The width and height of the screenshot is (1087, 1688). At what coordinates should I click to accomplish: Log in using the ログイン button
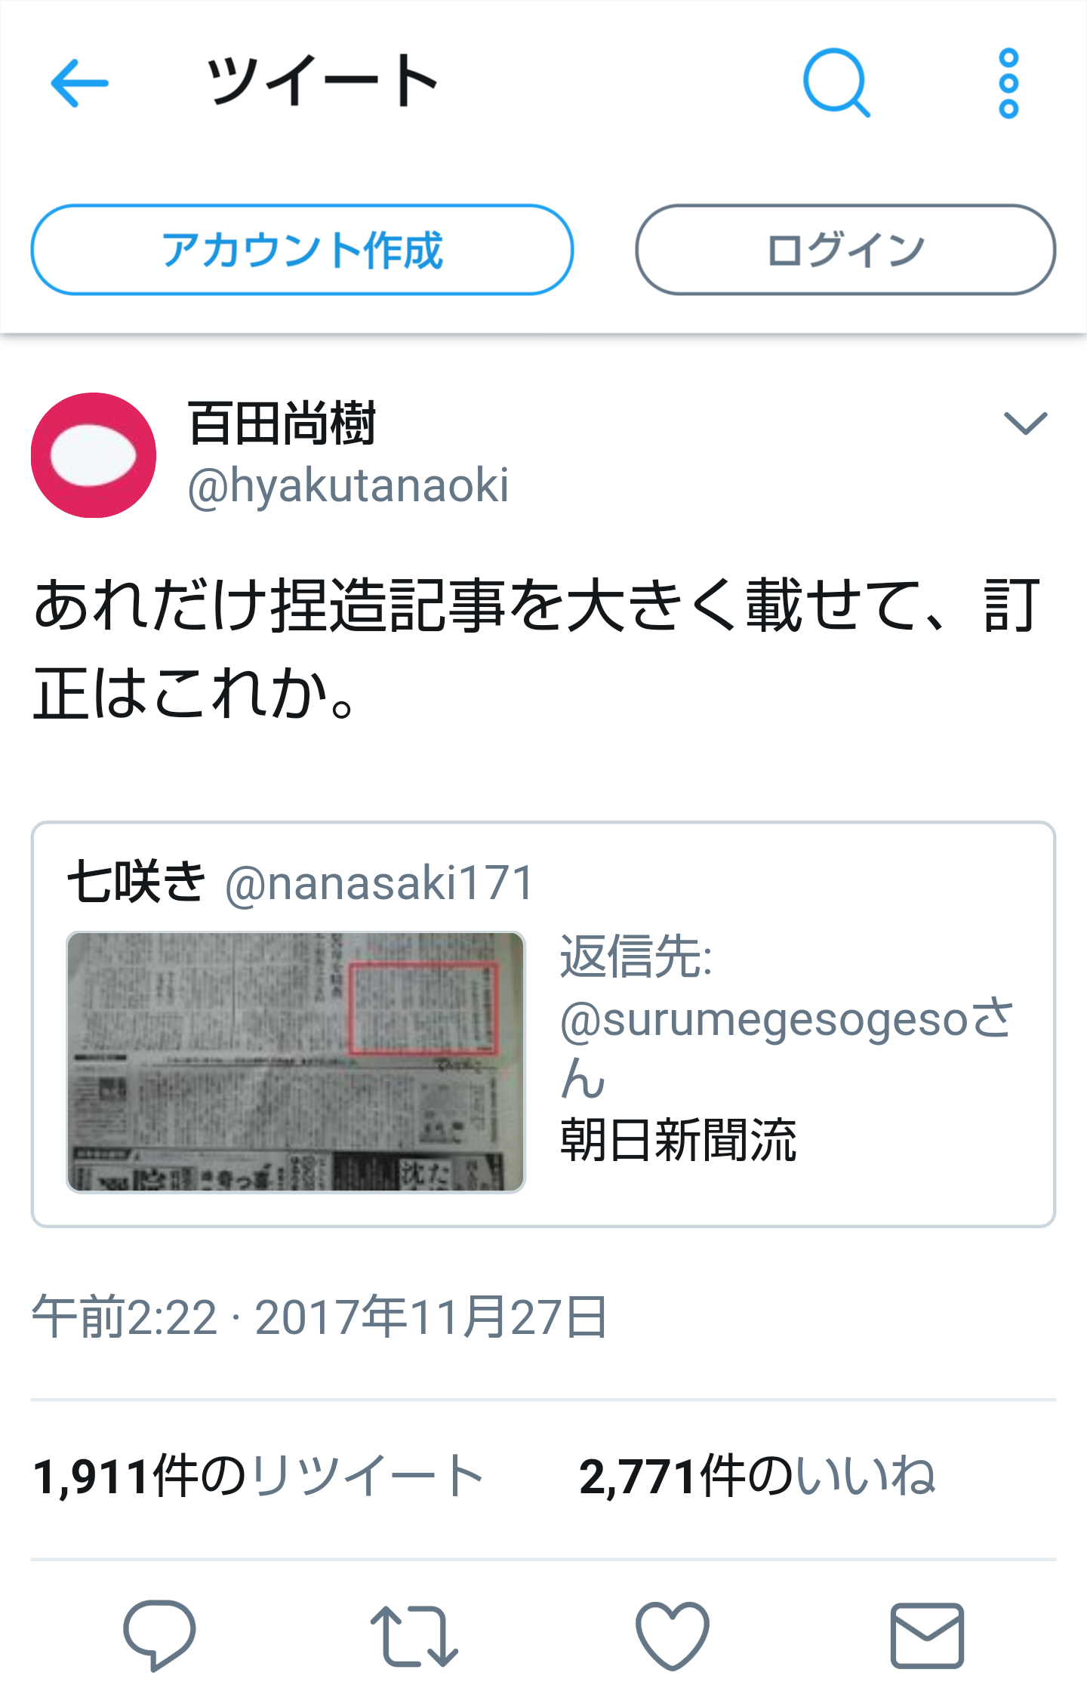coord(845,250)
